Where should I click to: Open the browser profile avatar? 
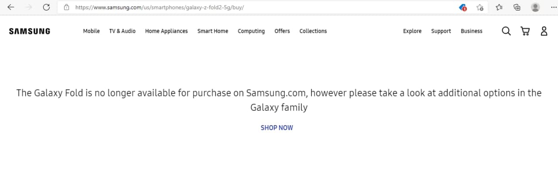[x=535, y=7]
